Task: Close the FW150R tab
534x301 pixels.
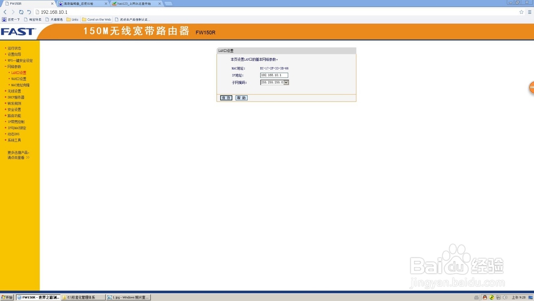Action: click(x=52, y=3)
